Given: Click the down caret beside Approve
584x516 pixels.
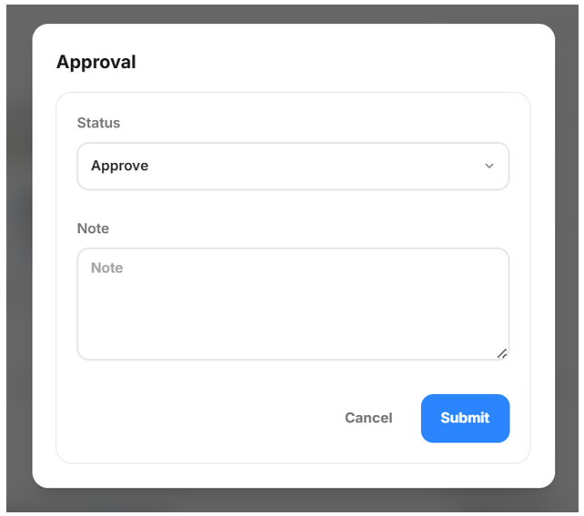Looking at the screenshot, I should [489, 166].
